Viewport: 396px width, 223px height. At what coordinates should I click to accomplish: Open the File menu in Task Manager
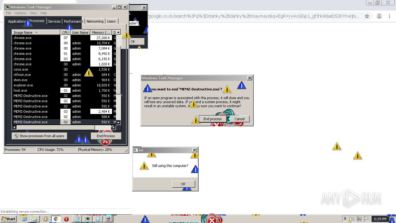(x=8, y=13)
